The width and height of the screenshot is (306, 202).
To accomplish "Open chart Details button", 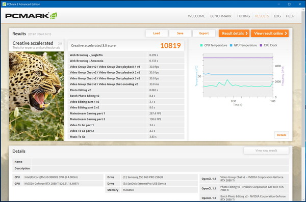I will 282,135.
